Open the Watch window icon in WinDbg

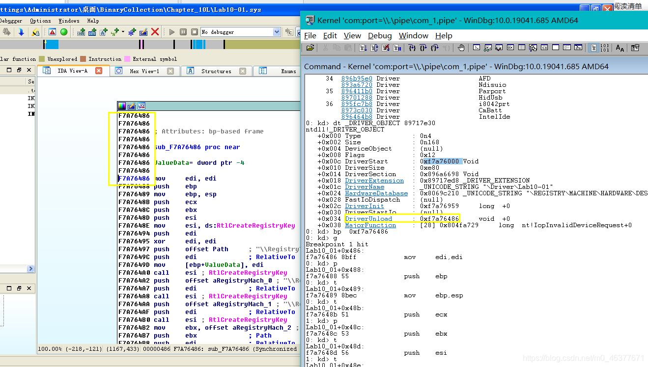[488, 48]
